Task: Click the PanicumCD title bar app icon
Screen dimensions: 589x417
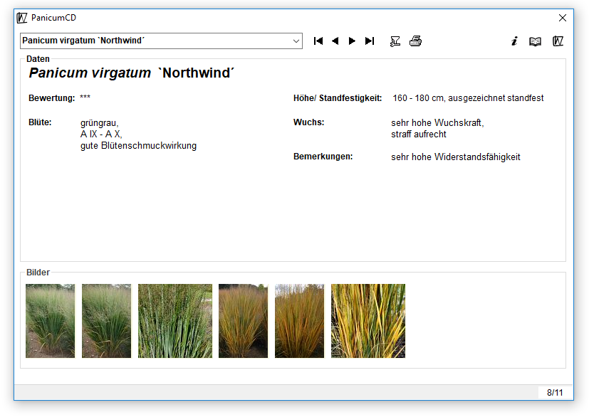Action: [22, 18]
